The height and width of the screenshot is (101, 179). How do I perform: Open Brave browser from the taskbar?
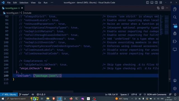click(x=54, y=99)
